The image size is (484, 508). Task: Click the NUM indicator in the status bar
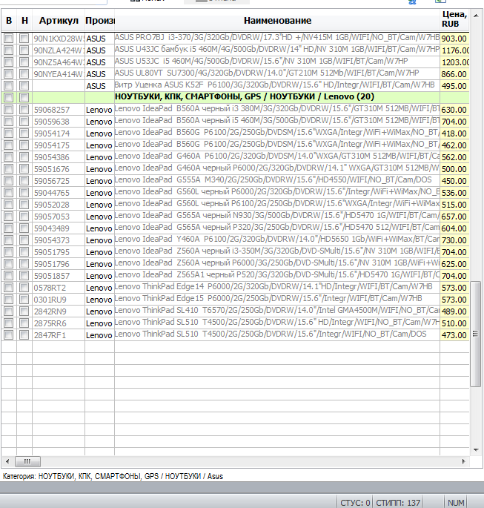point(456,503)
